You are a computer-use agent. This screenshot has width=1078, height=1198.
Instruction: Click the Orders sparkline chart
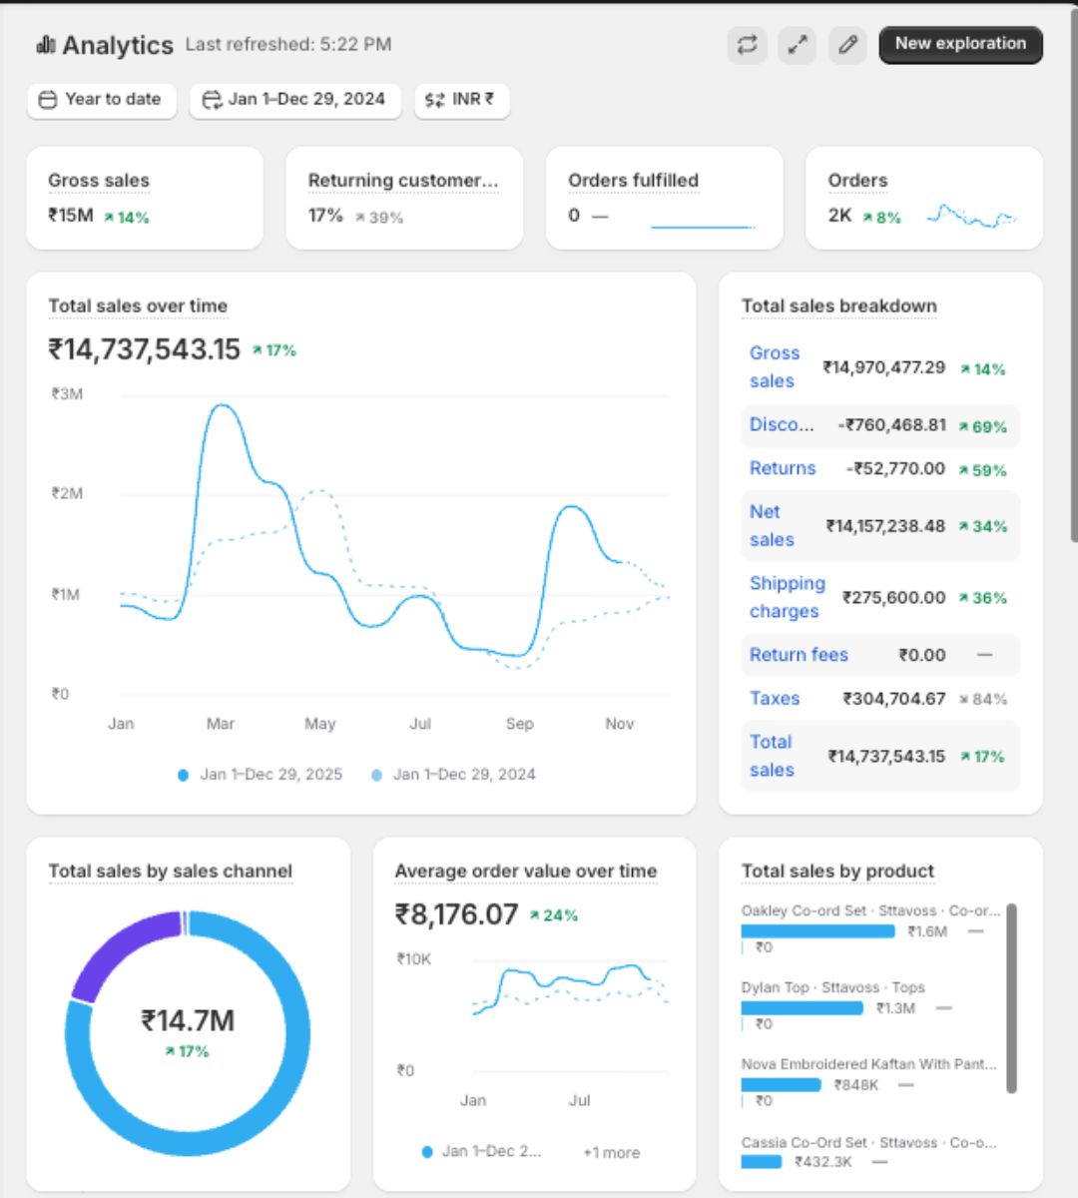point(970,216)
